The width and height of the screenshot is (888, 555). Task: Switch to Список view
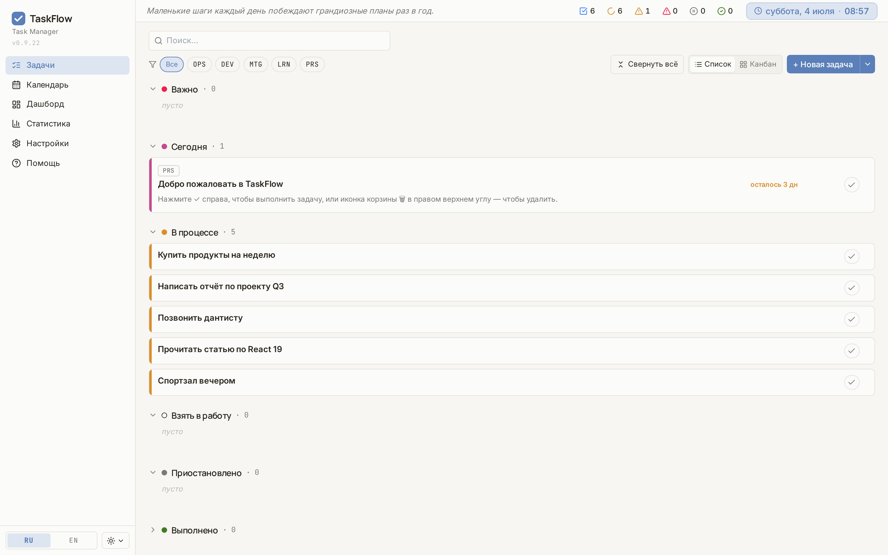click(713, 65)
